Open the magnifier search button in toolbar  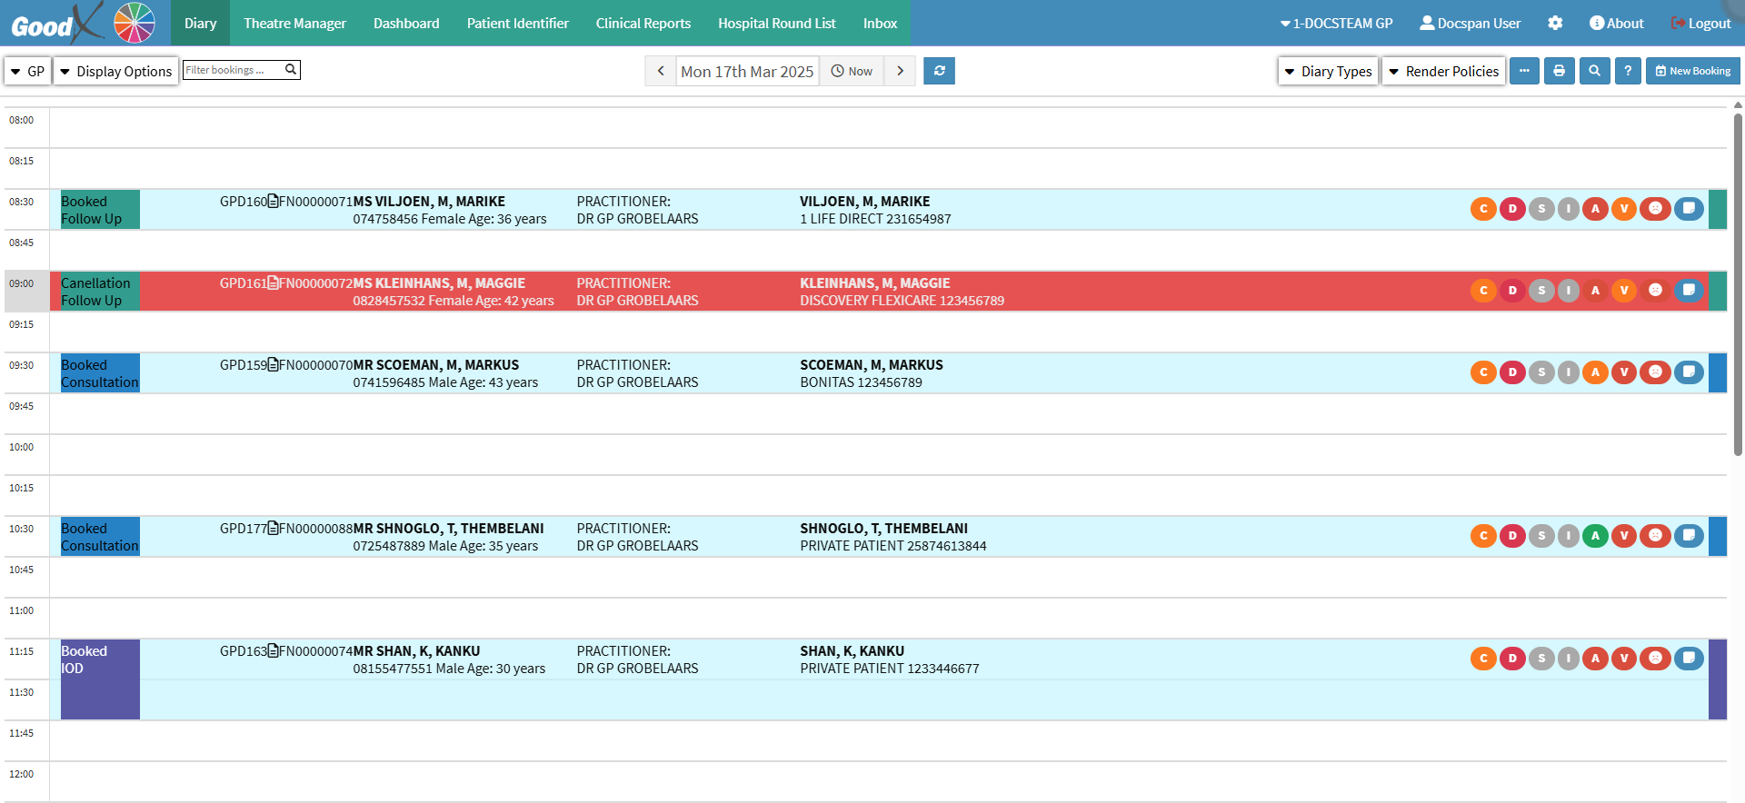1594,71
